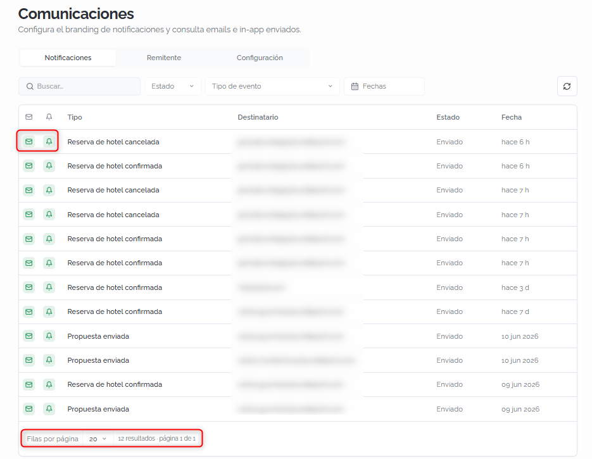Open the Filas por página selector showing 20
Image resolution: width=592 pixels, height=459 pixels.
pos(98,439)
